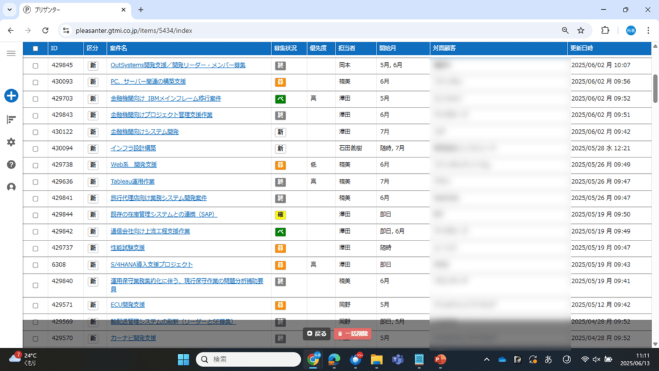Switch to the プリザンター browser tab
This screenshot has width=659, height=371.
coord(73,10)
